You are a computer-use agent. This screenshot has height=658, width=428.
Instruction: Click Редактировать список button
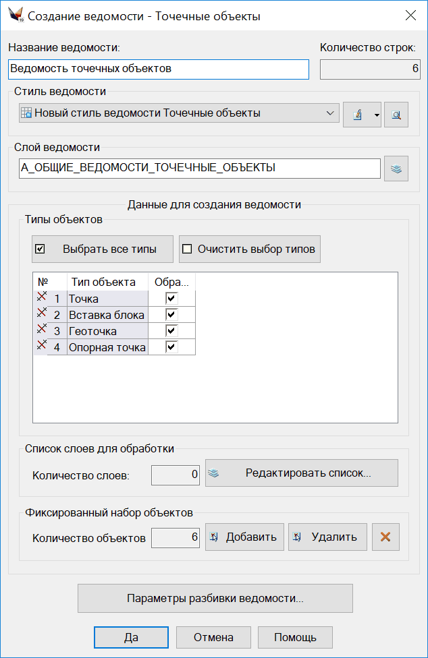coord(301,473)
